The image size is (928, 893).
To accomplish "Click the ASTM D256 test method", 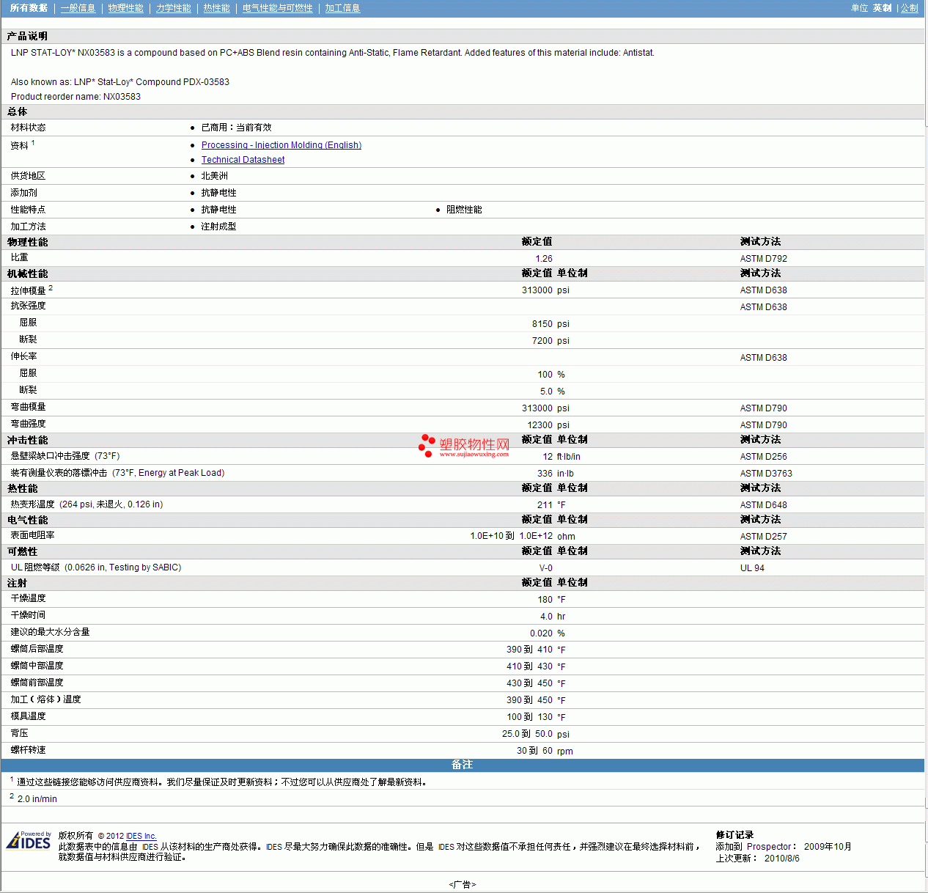I will [764, 457].
